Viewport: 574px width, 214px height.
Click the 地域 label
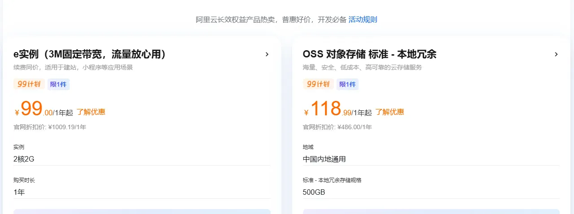point(308,147)
